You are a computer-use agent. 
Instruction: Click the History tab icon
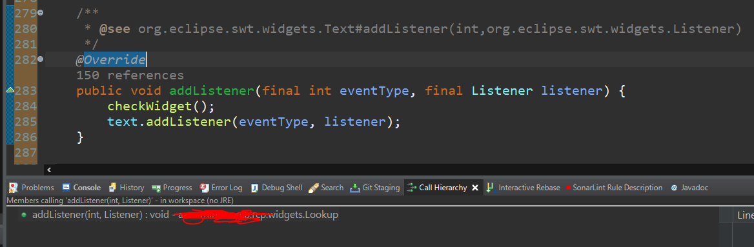[x=112, y=188]
